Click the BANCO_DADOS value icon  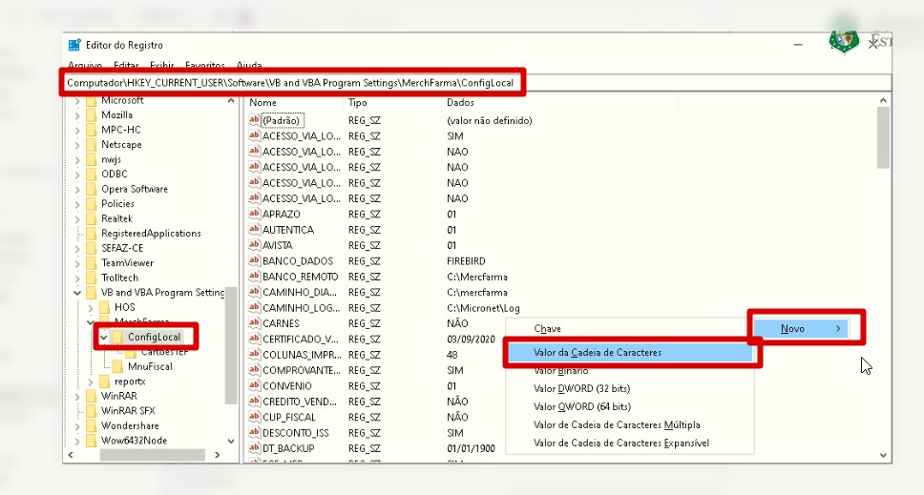(x=254, y=261)
